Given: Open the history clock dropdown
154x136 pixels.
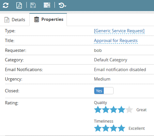Looking at the screenshot, I should pos(62,5).
